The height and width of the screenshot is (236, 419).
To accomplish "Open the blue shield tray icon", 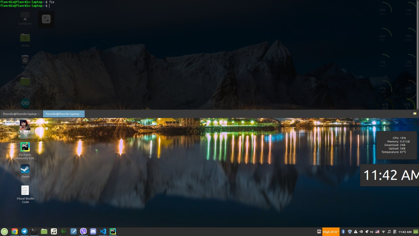I will point(350,232).
